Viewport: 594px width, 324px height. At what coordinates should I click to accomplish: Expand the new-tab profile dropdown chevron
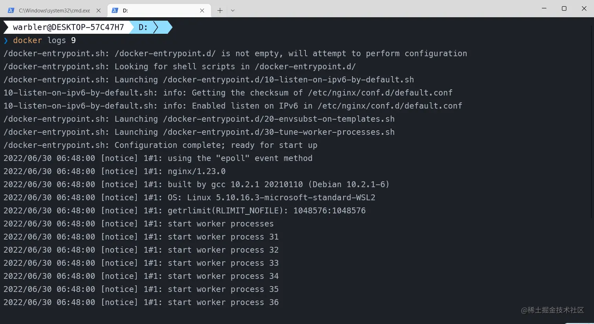[x=233, y=11]
